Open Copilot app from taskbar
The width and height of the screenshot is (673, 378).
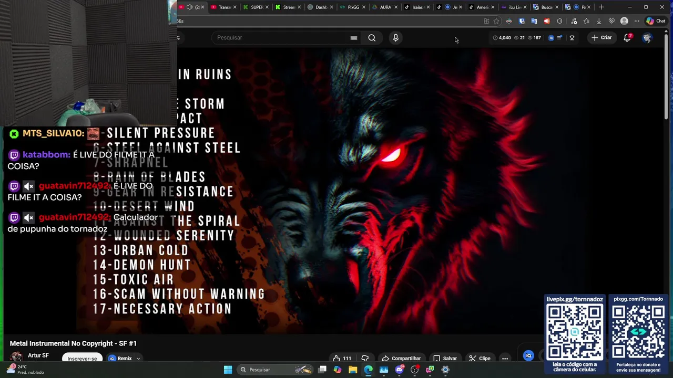338,370
